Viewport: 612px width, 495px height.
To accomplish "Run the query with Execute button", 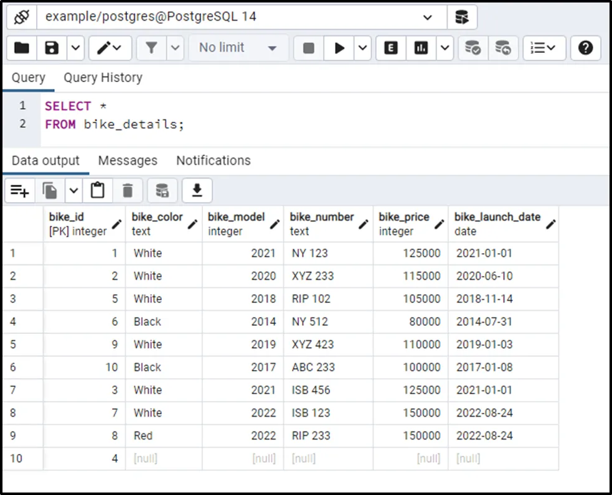I will tap(339, 48).
